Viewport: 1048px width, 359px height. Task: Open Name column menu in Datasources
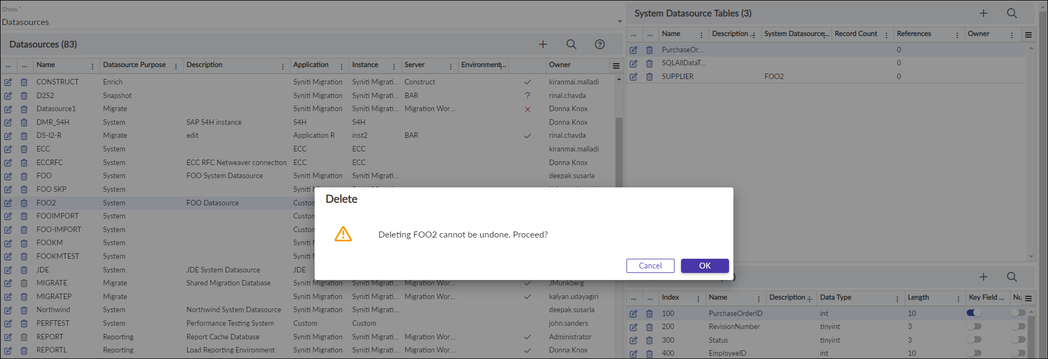tap(92, 66)
